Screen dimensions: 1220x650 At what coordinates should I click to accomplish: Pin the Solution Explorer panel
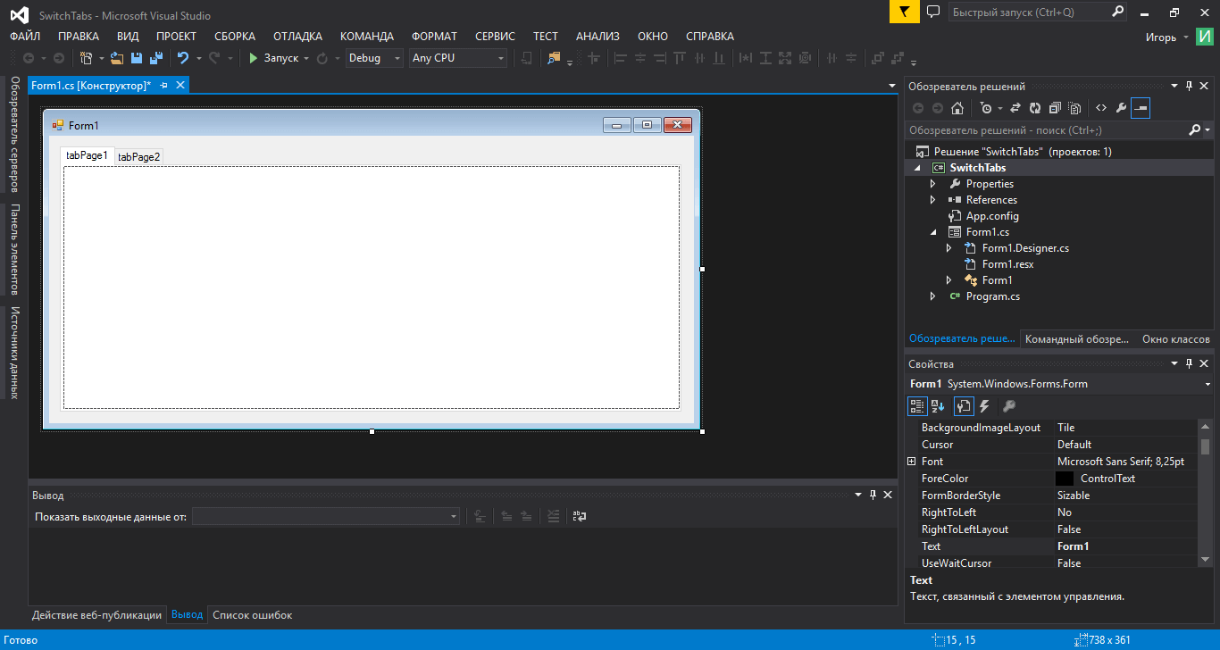coord(1189,87)
